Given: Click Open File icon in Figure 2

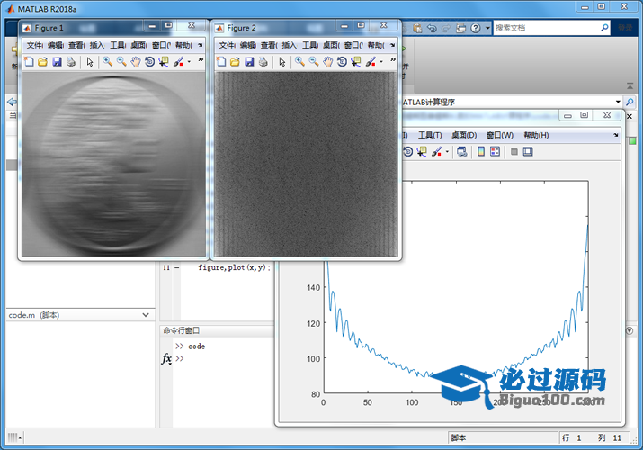Looking at the screenshot, I should click(x=235, y=62).
